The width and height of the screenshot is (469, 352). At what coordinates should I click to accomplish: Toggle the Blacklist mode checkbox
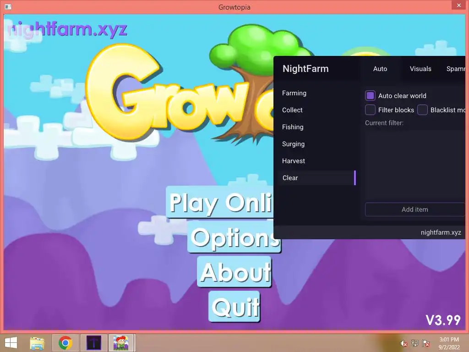click(x=422, y=110)
